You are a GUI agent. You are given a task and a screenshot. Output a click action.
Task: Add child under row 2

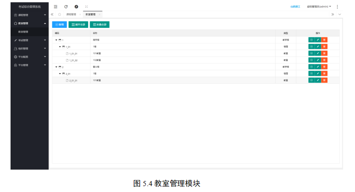tap(311, 67)
